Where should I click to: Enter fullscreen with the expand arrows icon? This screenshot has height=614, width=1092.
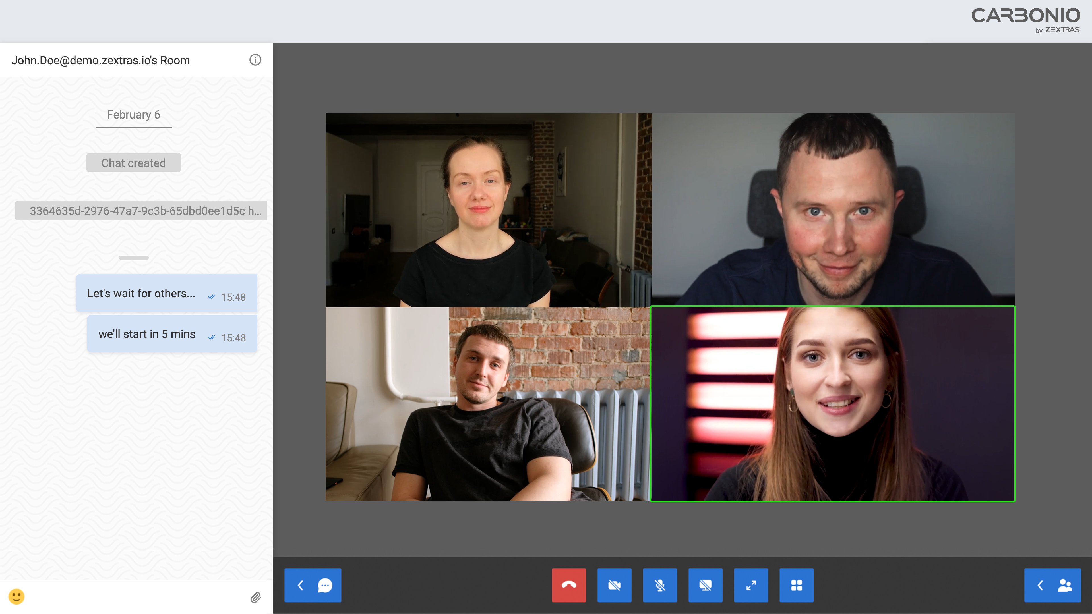pyautogui.click(x=751, y=585)
